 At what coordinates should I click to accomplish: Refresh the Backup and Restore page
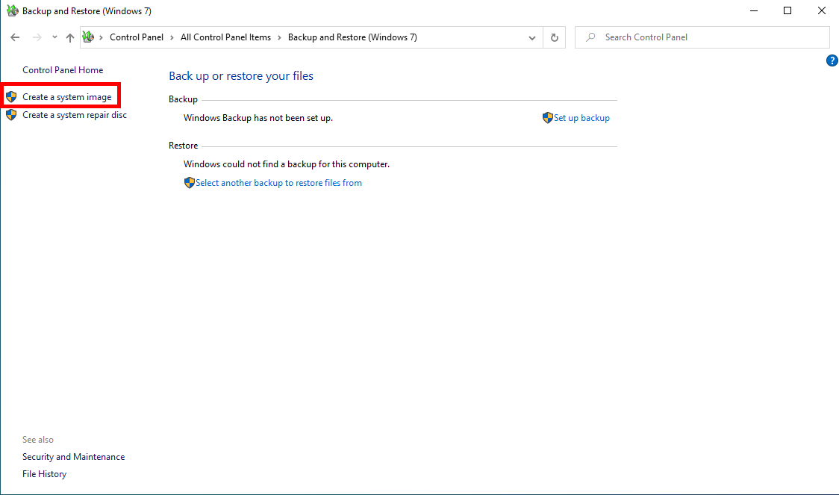[x=554, y=37]
